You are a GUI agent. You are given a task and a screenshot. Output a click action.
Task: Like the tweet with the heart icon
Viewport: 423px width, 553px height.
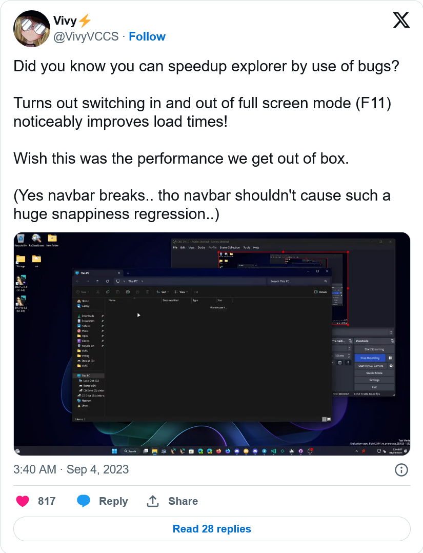tap(23, 501)
